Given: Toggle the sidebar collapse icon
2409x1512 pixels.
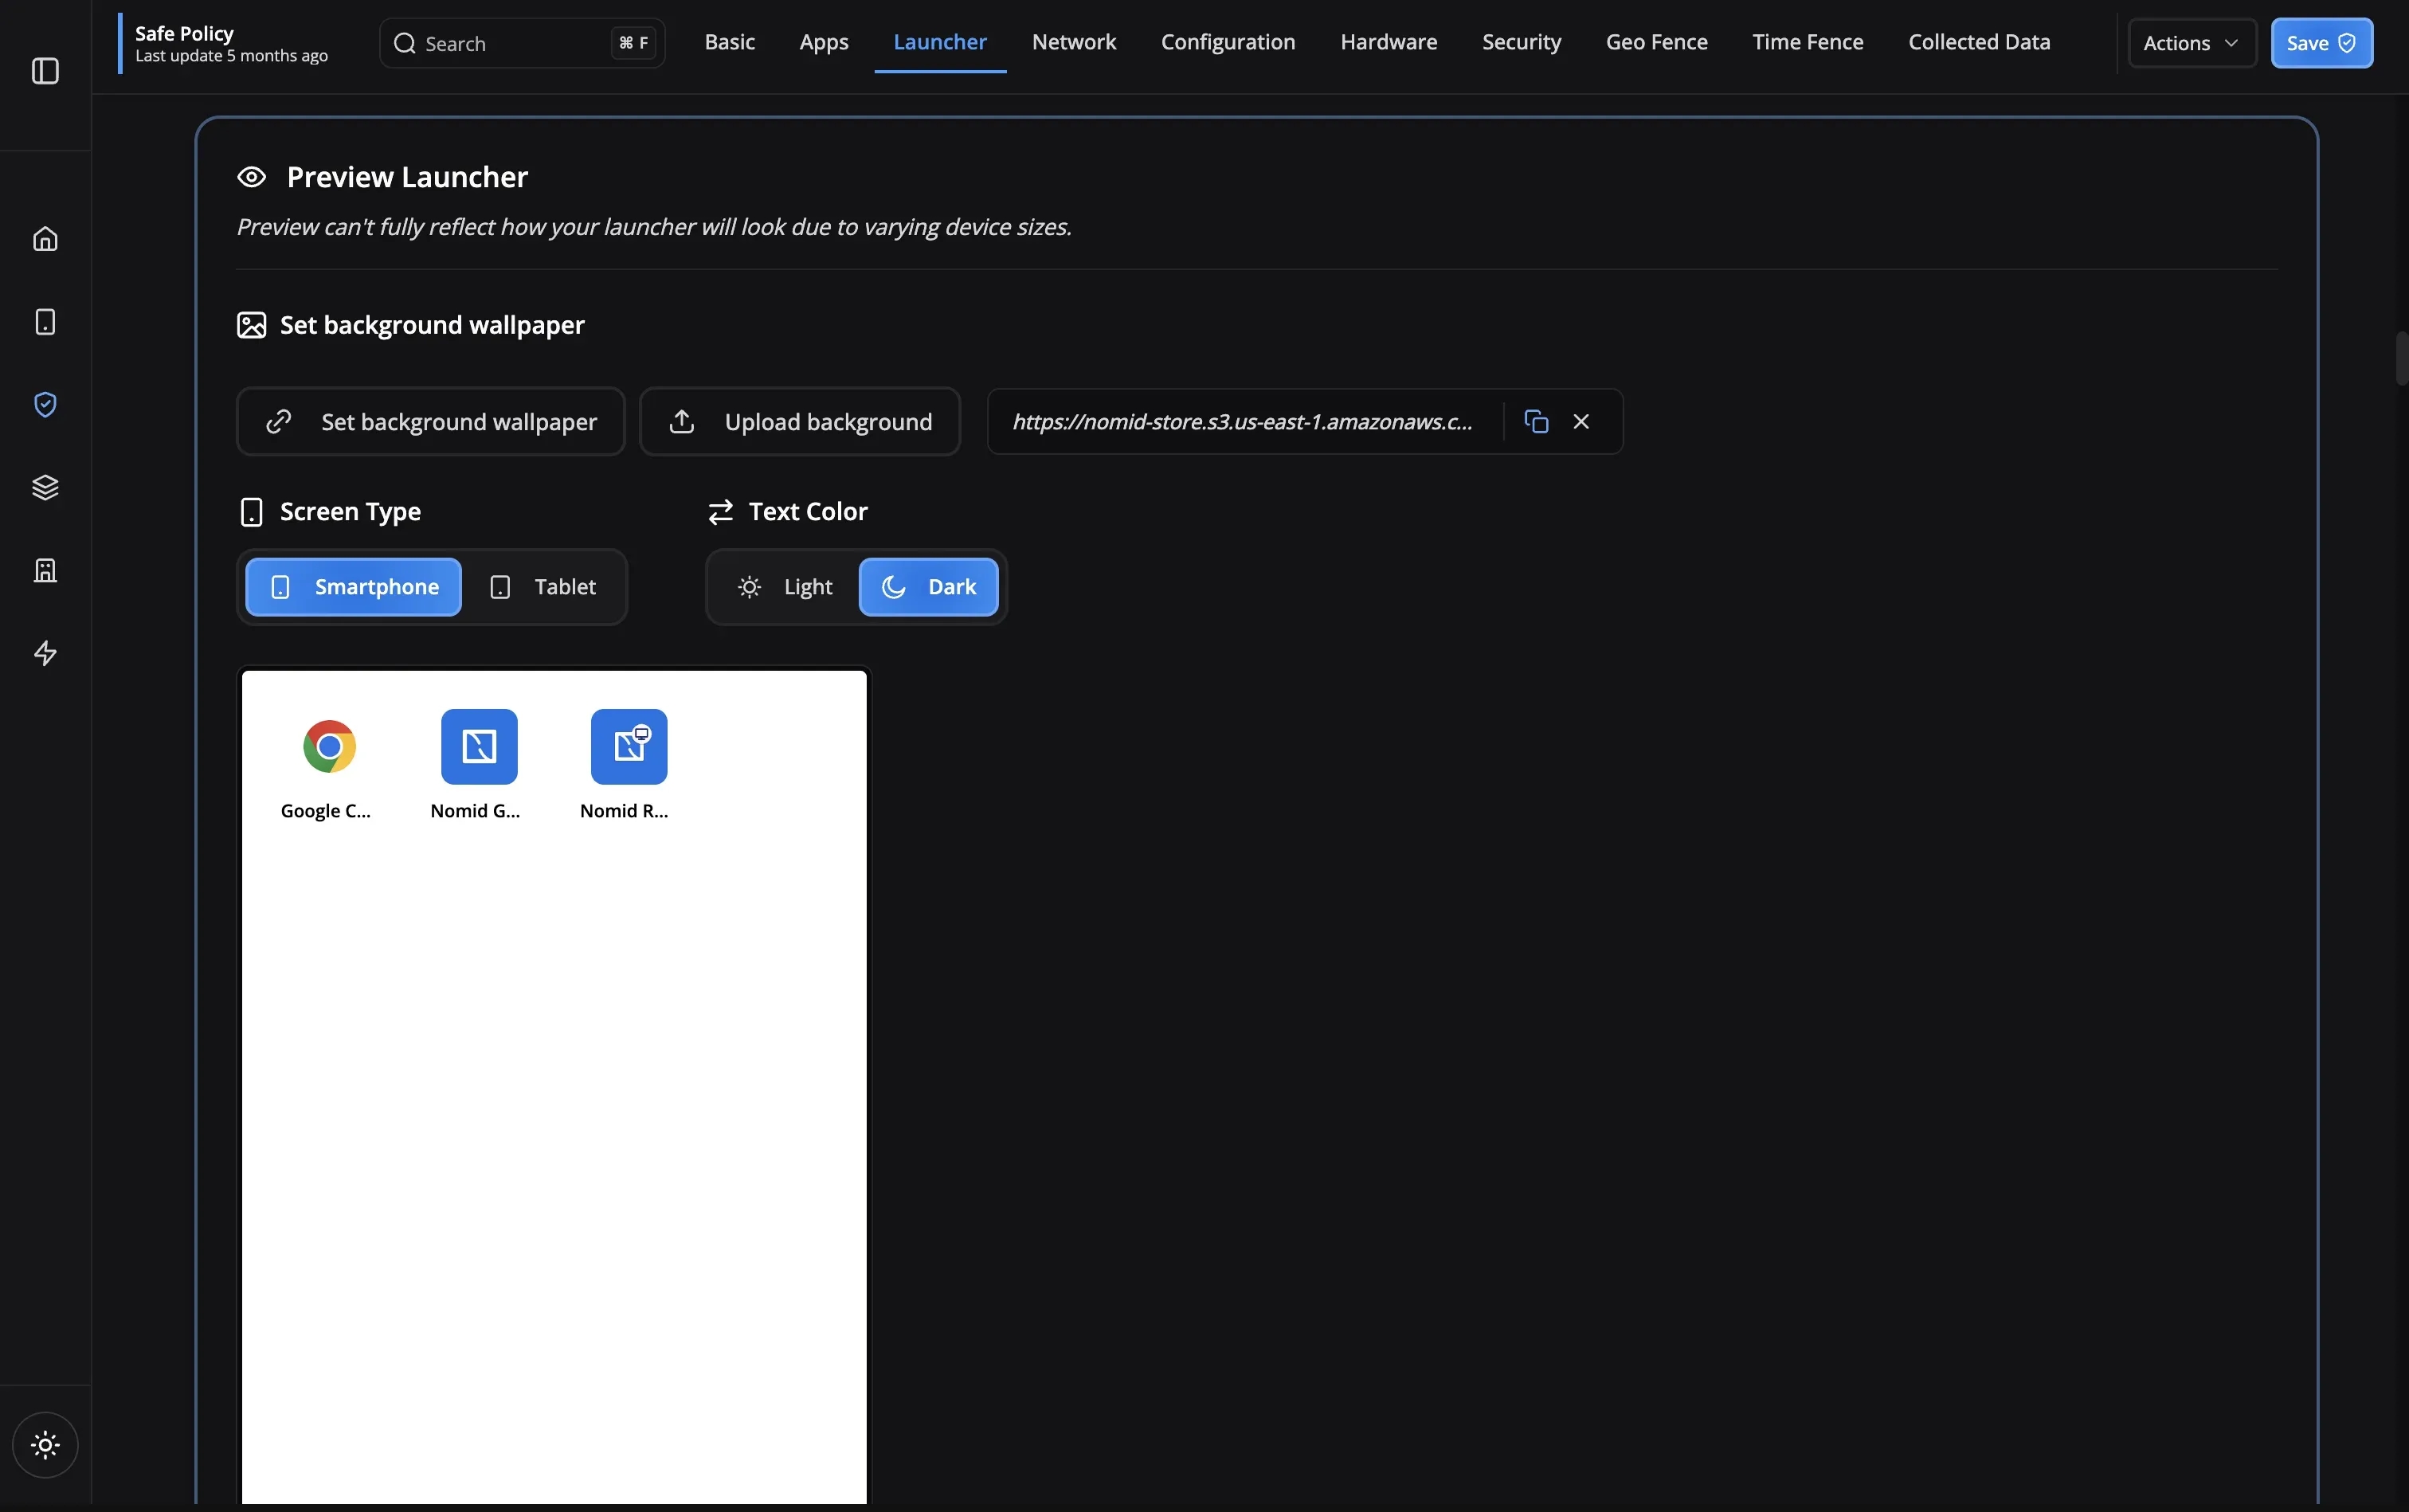Looking at the screenshot, I should click(x=45, y=71).
